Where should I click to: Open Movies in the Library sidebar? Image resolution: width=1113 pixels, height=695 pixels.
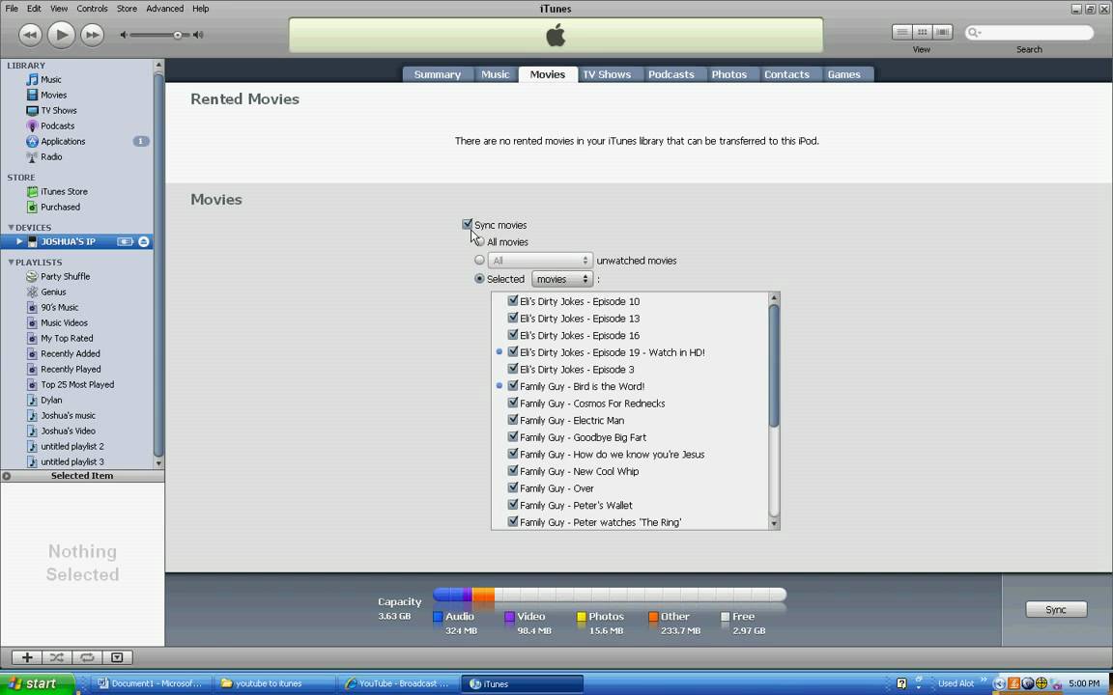pyautogui.click(x=53, y=95)
